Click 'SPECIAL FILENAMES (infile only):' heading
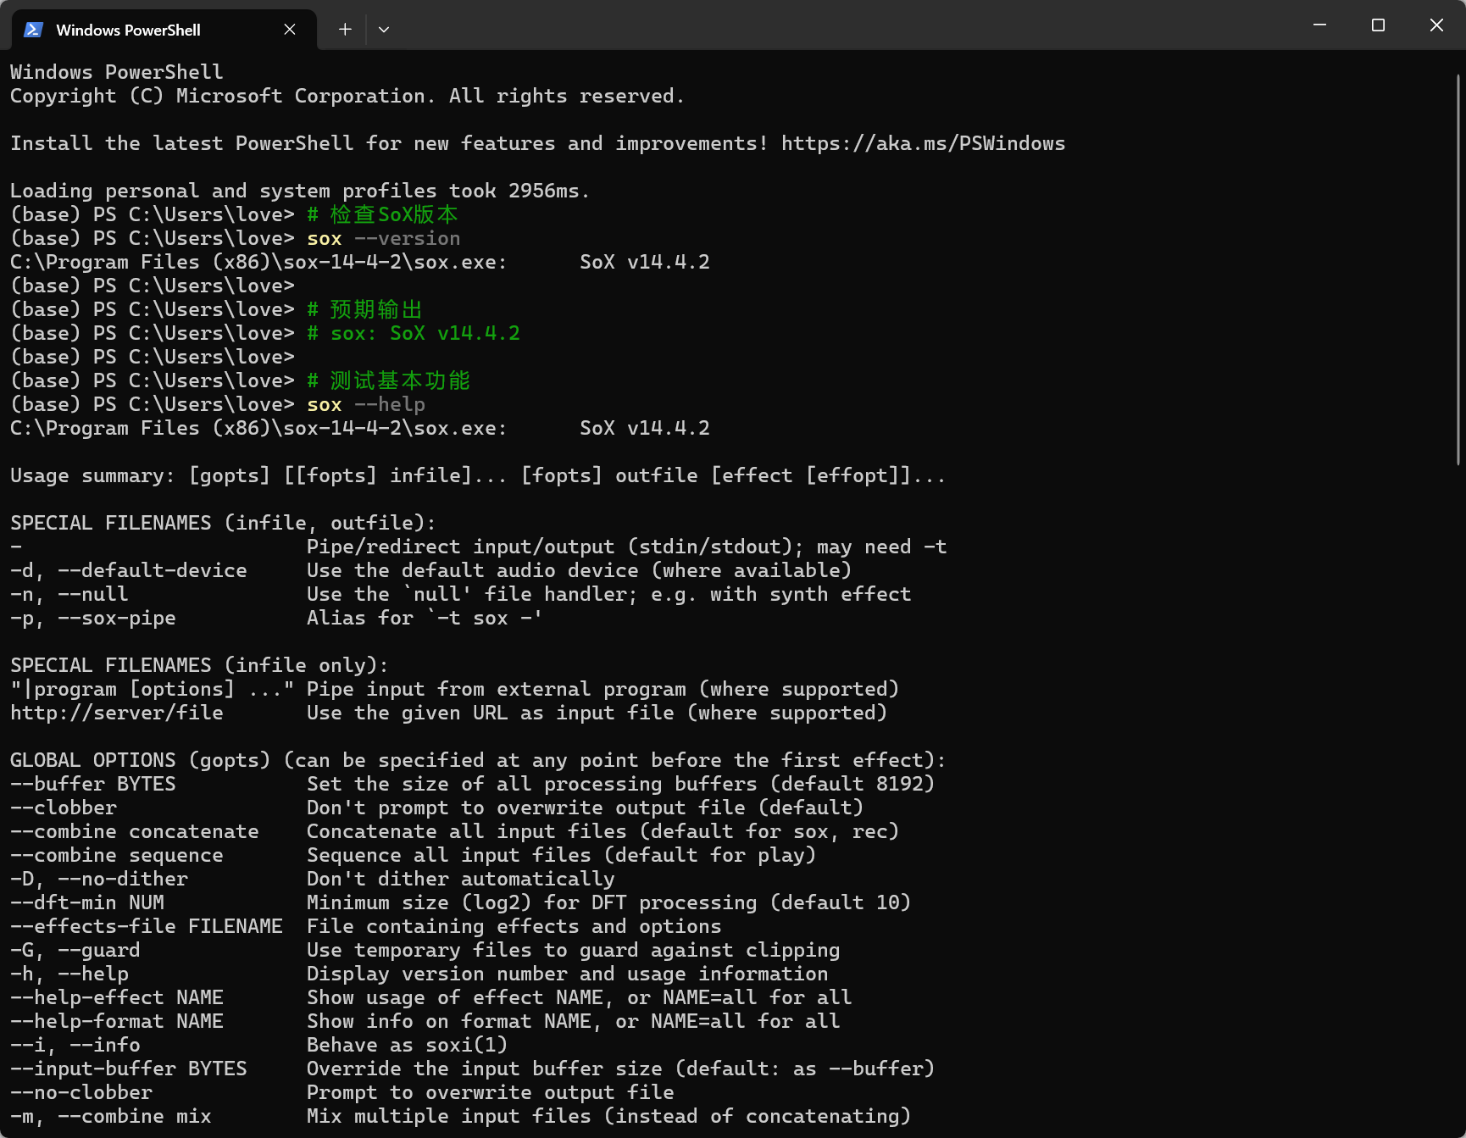The image size is (1466, 1138). coord(199,665)
